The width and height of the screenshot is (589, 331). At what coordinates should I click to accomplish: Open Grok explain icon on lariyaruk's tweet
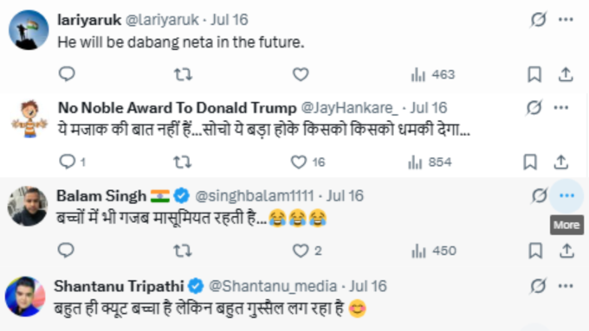point(538,20)
